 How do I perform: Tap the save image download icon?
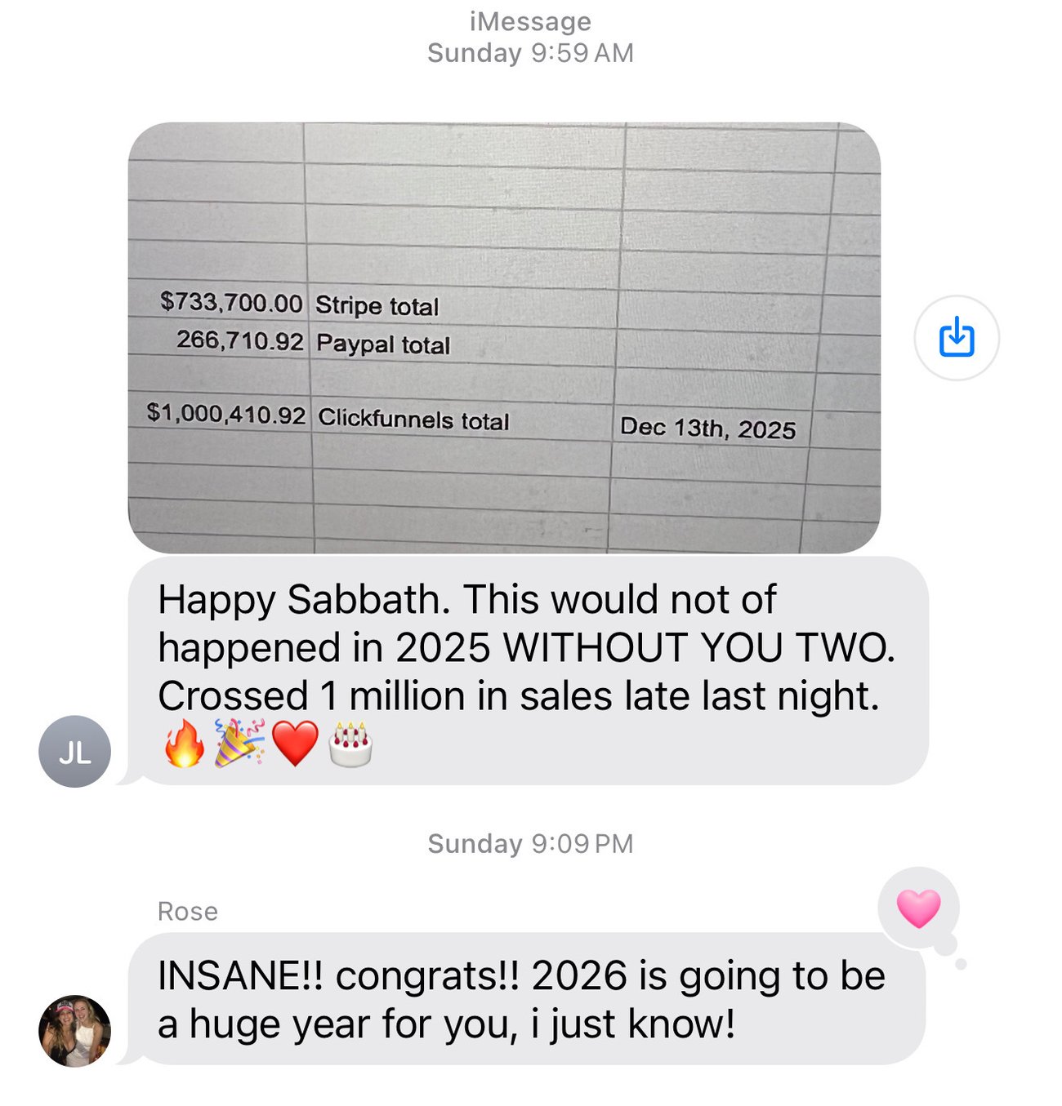957,337
